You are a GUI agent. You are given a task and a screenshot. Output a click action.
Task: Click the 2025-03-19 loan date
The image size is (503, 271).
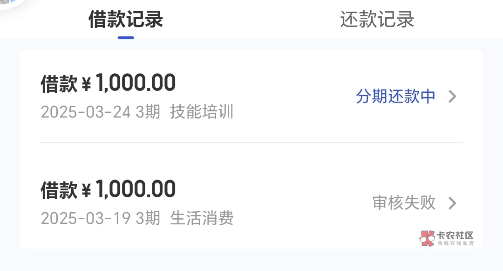(x=86, y=218)
